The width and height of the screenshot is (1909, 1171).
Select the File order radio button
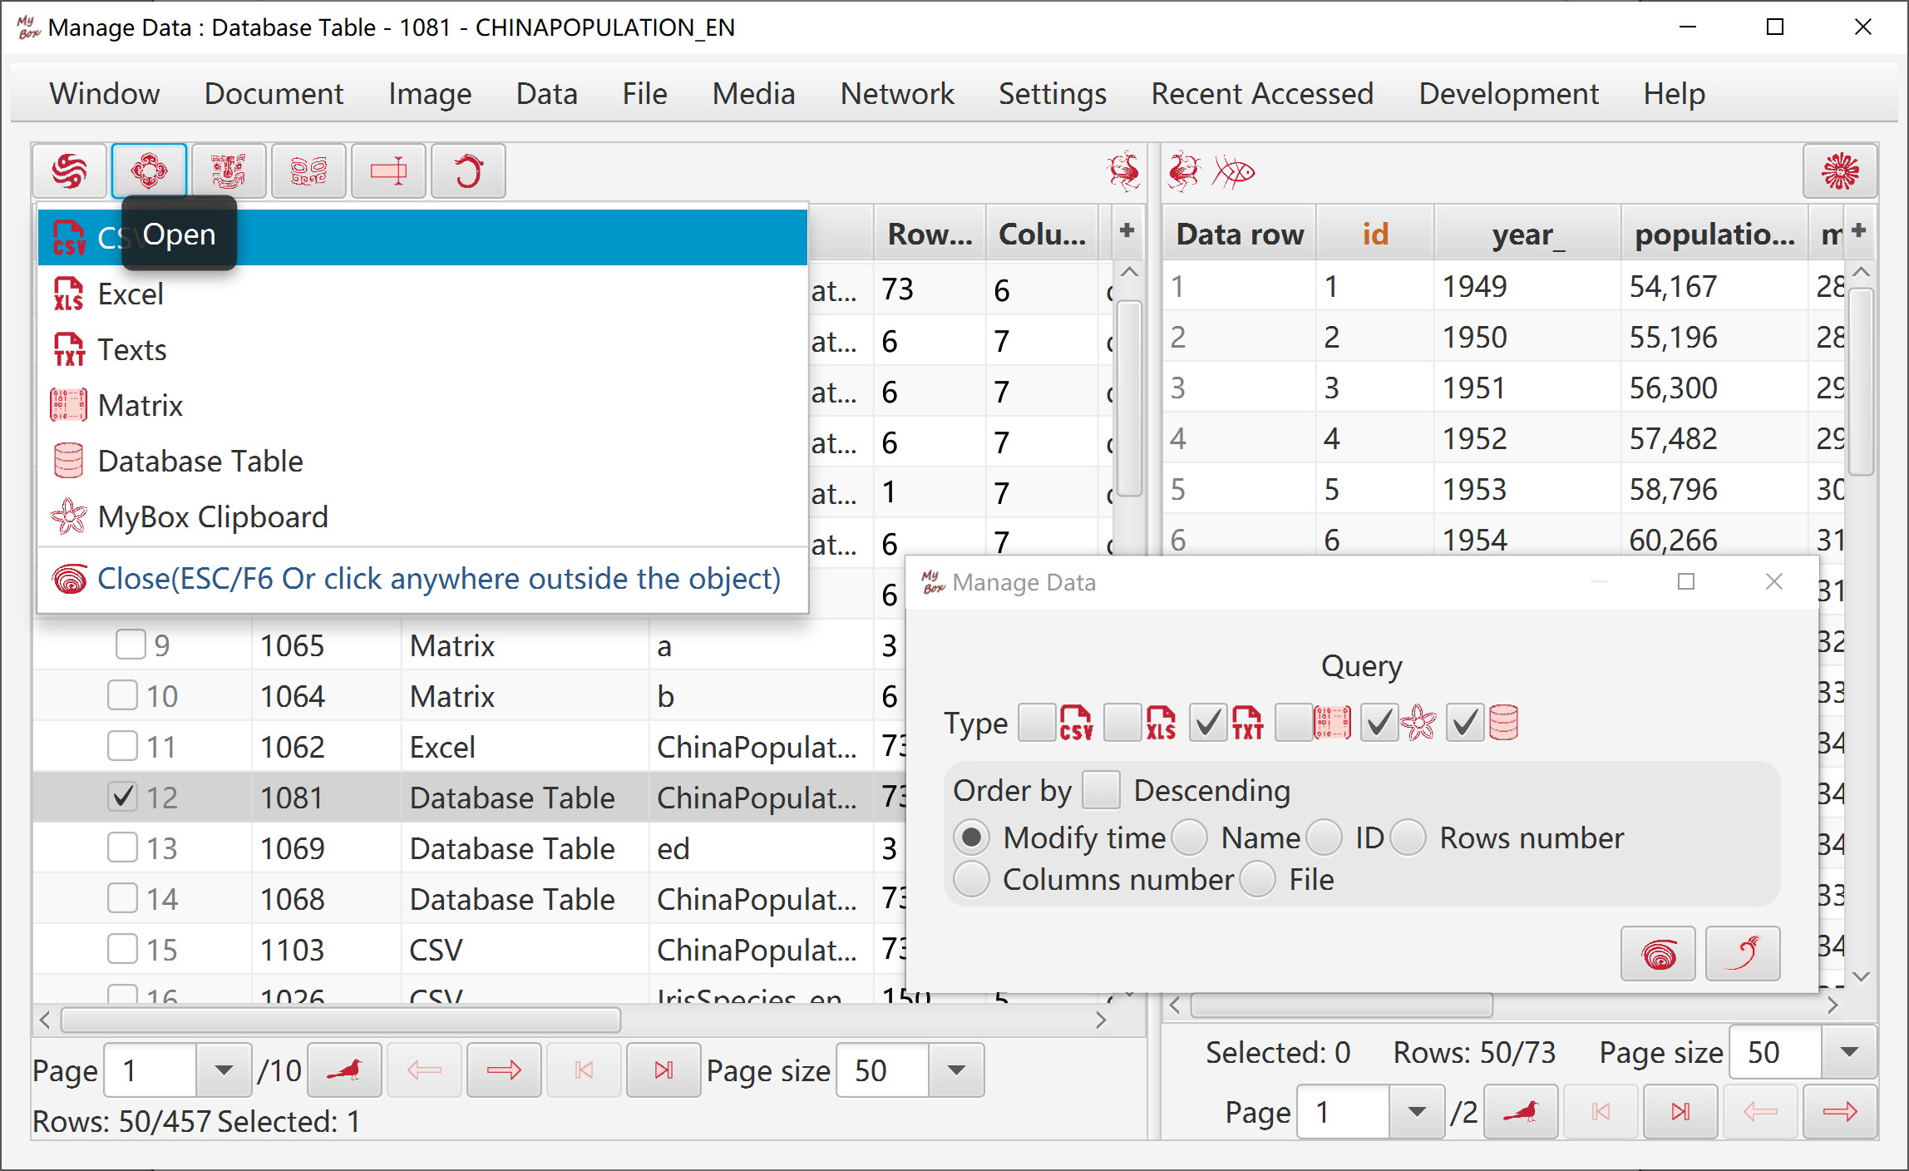(1258, 880)
